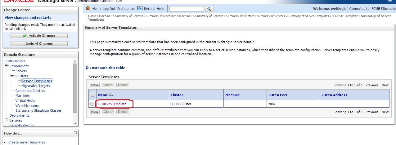This screenshot has width=396, height=145.
Task: Click the console search input field
Action: (x=187, y=9)
